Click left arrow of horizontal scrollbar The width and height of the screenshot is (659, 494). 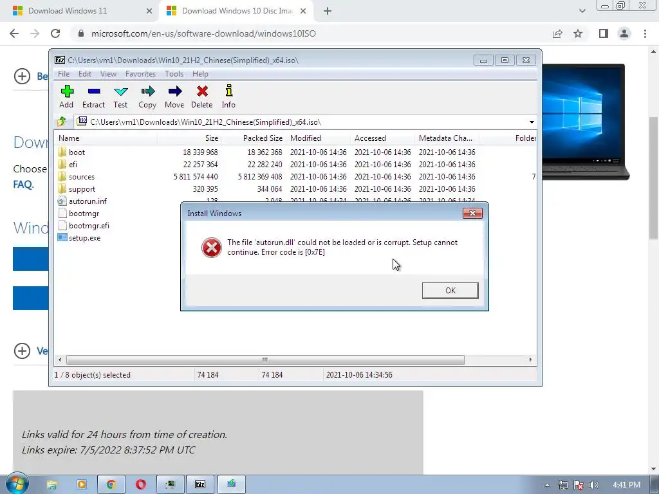[60, 360]
